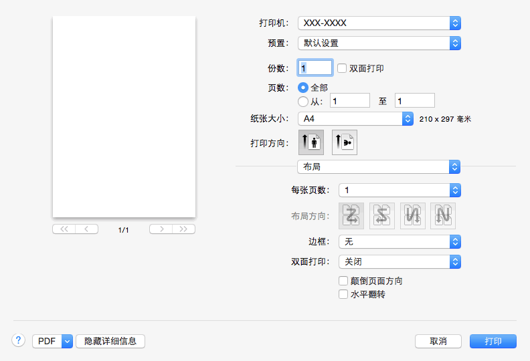The height and width of the screenshot is (361, 530).
Task: Go to previous preview page
Action: click(x=86, y=229)
